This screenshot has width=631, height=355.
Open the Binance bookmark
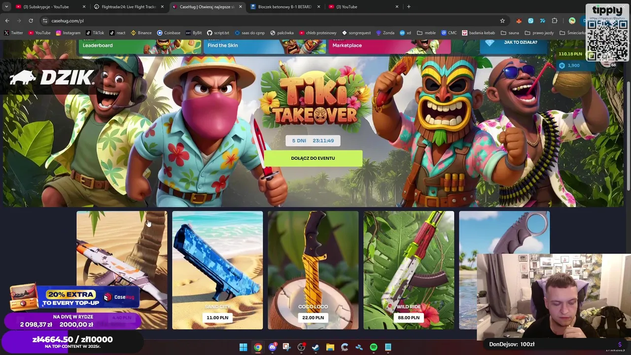point(141,33)
